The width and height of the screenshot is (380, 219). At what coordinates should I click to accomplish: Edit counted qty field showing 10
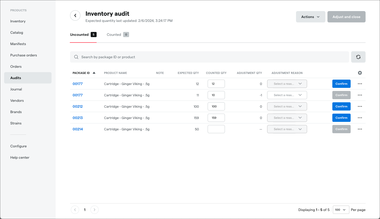click(x=216, y=95)
